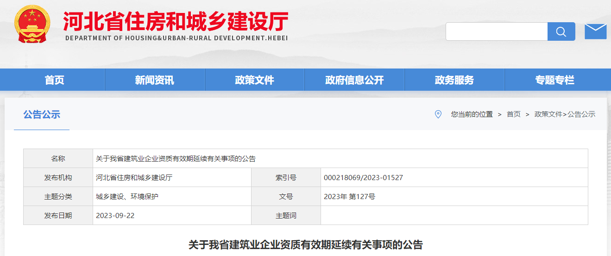Click the 文号 label cell
The width and height of the screenshot is (611, 256).
pos(286,196)
